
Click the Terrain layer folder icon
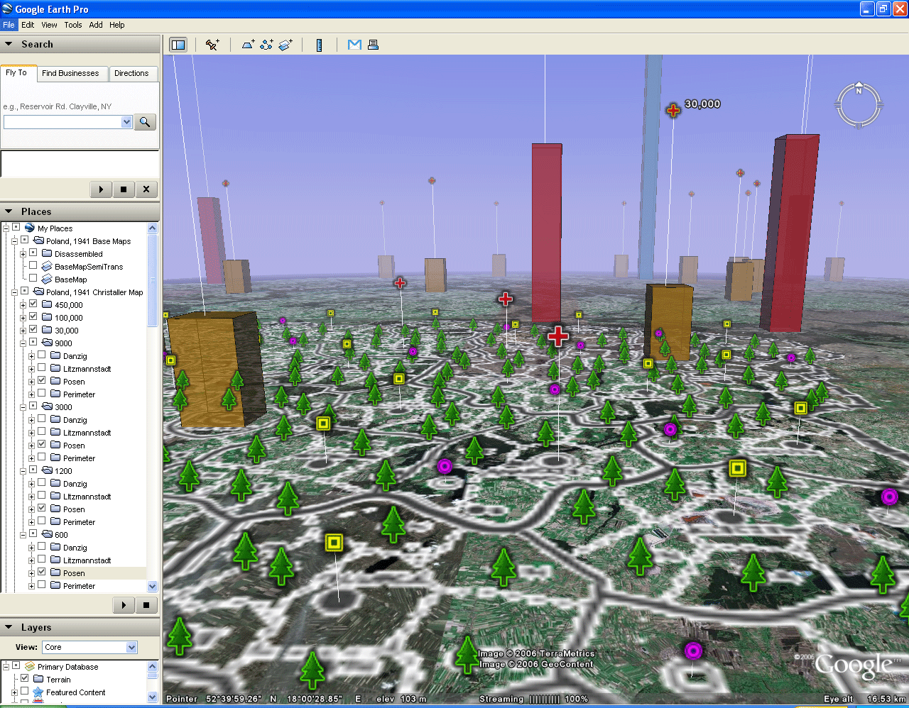point(38,679)
